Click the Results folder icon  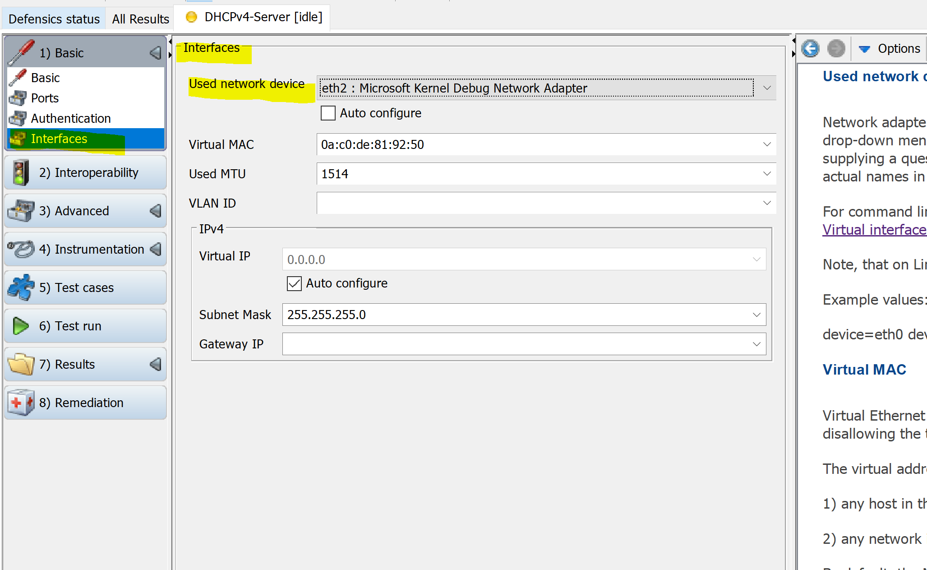tap(21, 364)
